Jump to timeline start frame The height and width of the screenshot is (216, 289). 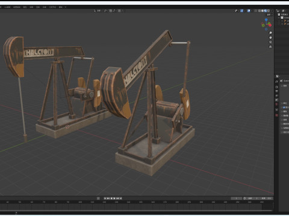pyautogui.click(x=105, y=198)
